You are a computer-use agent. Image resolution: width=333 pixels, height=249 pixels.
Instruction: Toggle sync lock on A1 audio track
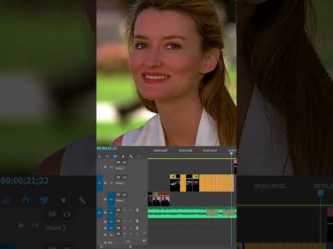point(119,210)
